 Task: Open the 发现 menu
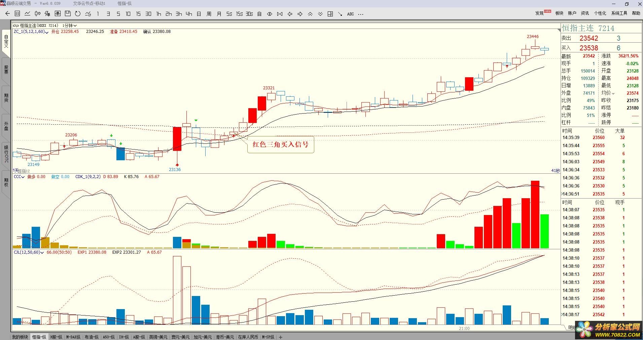539,13
